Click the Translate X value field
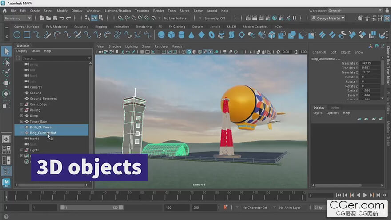 point(370,63)
